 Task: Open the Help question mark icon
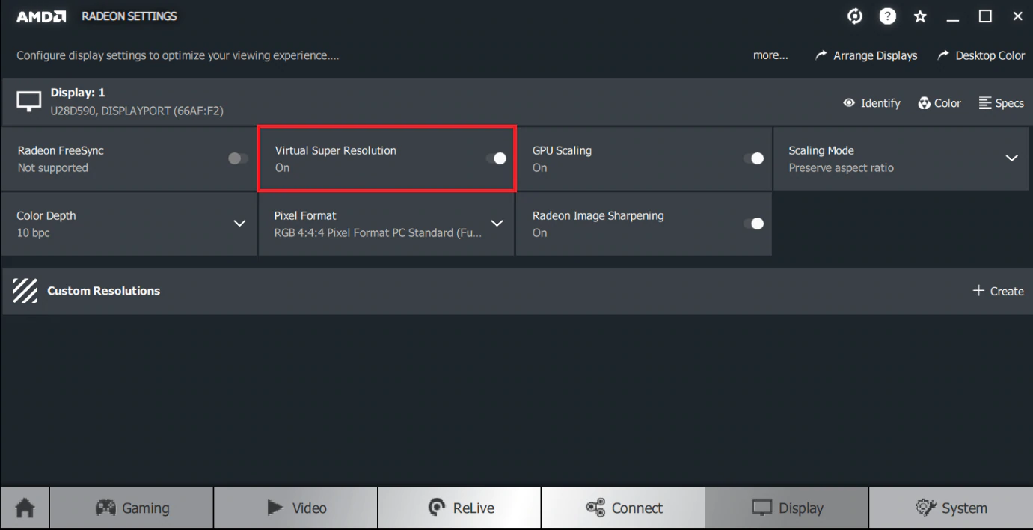pyautogui.click(x=887, y=16)
